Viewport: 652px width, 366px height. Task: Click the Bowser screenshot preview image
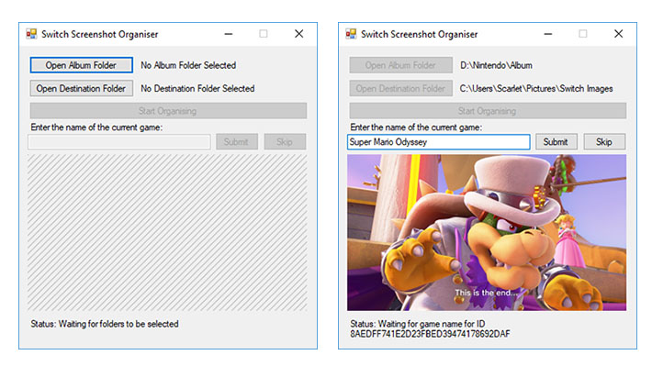point(487,233)
